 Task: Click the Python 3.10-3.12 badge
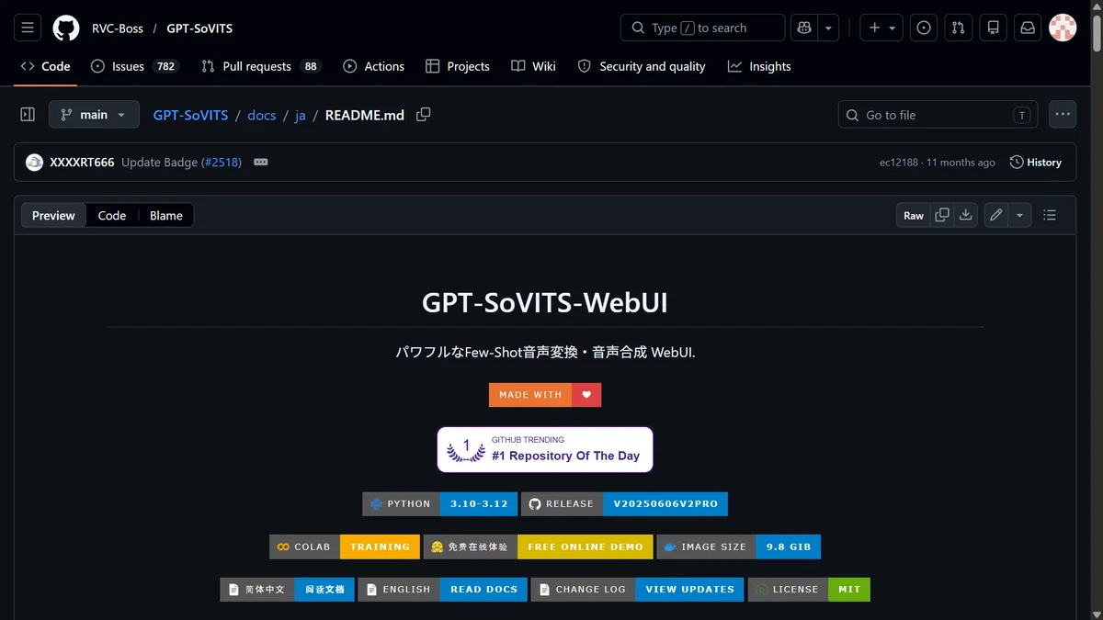pyautogui.click(x=439, y=504)
